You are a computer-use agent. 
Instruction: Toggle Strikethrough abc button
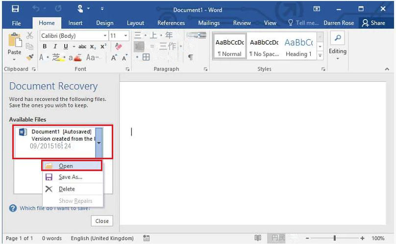click(82, 47)
